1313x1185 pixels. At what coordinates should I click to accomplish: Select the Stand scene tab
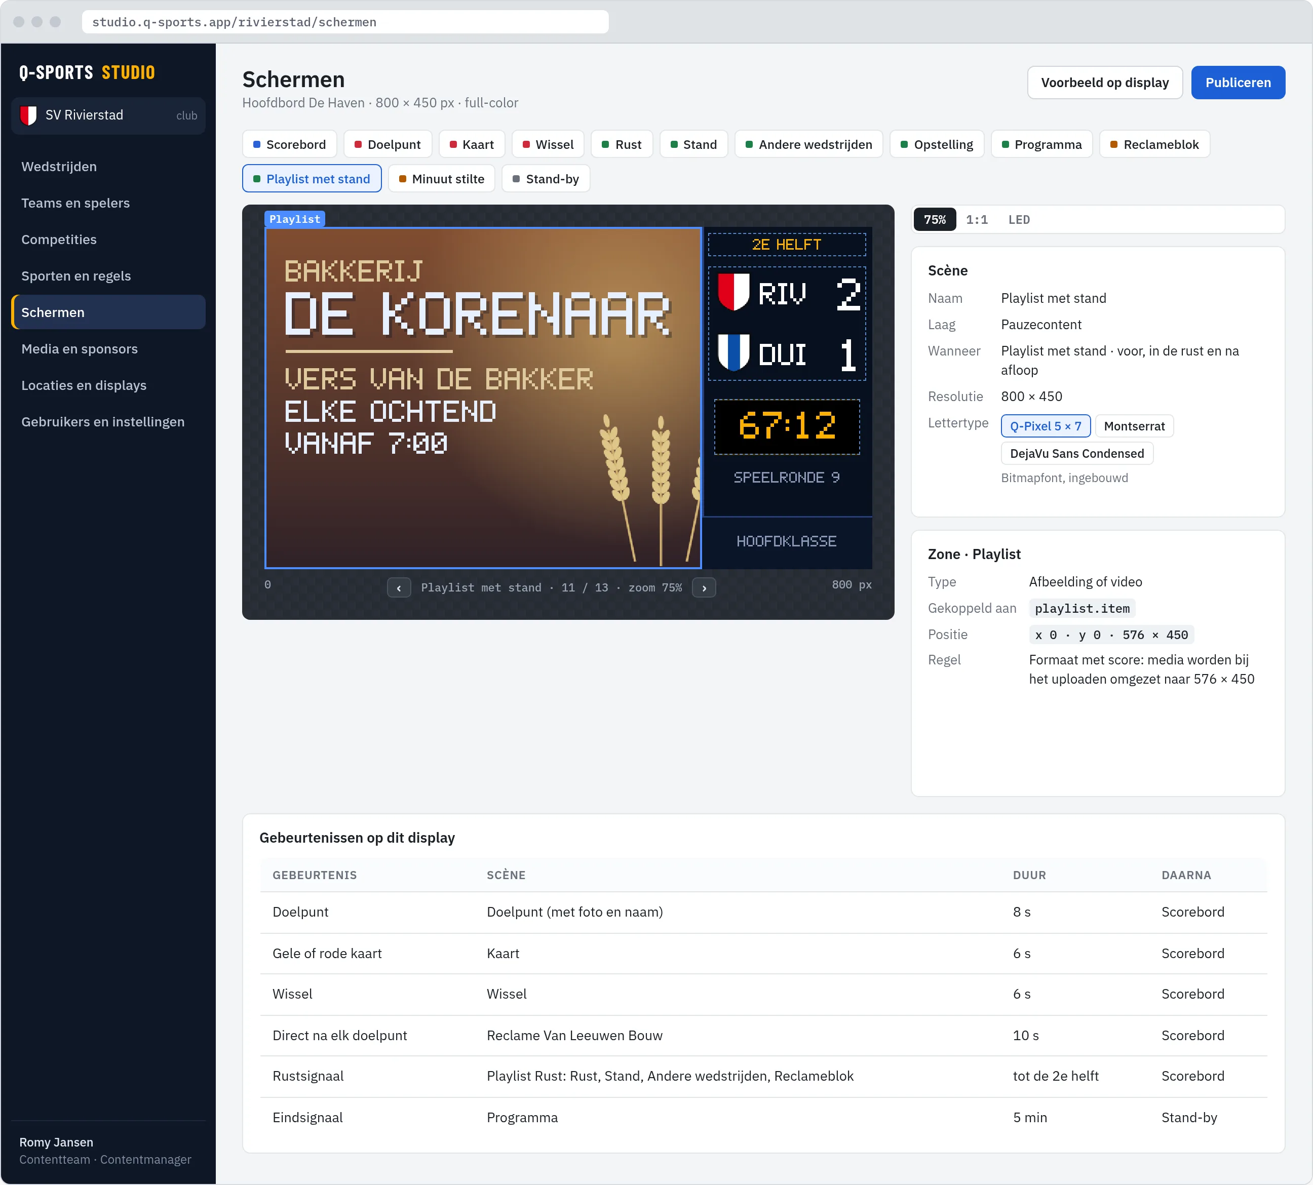[x=693, y=144]
